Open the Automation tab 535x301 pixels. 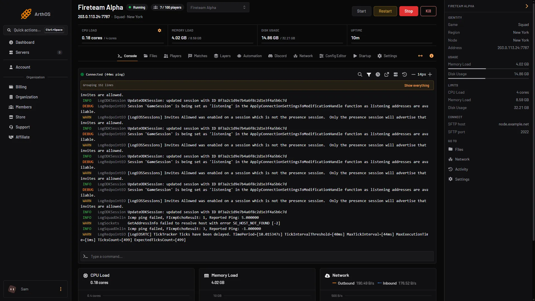[249, 56]
